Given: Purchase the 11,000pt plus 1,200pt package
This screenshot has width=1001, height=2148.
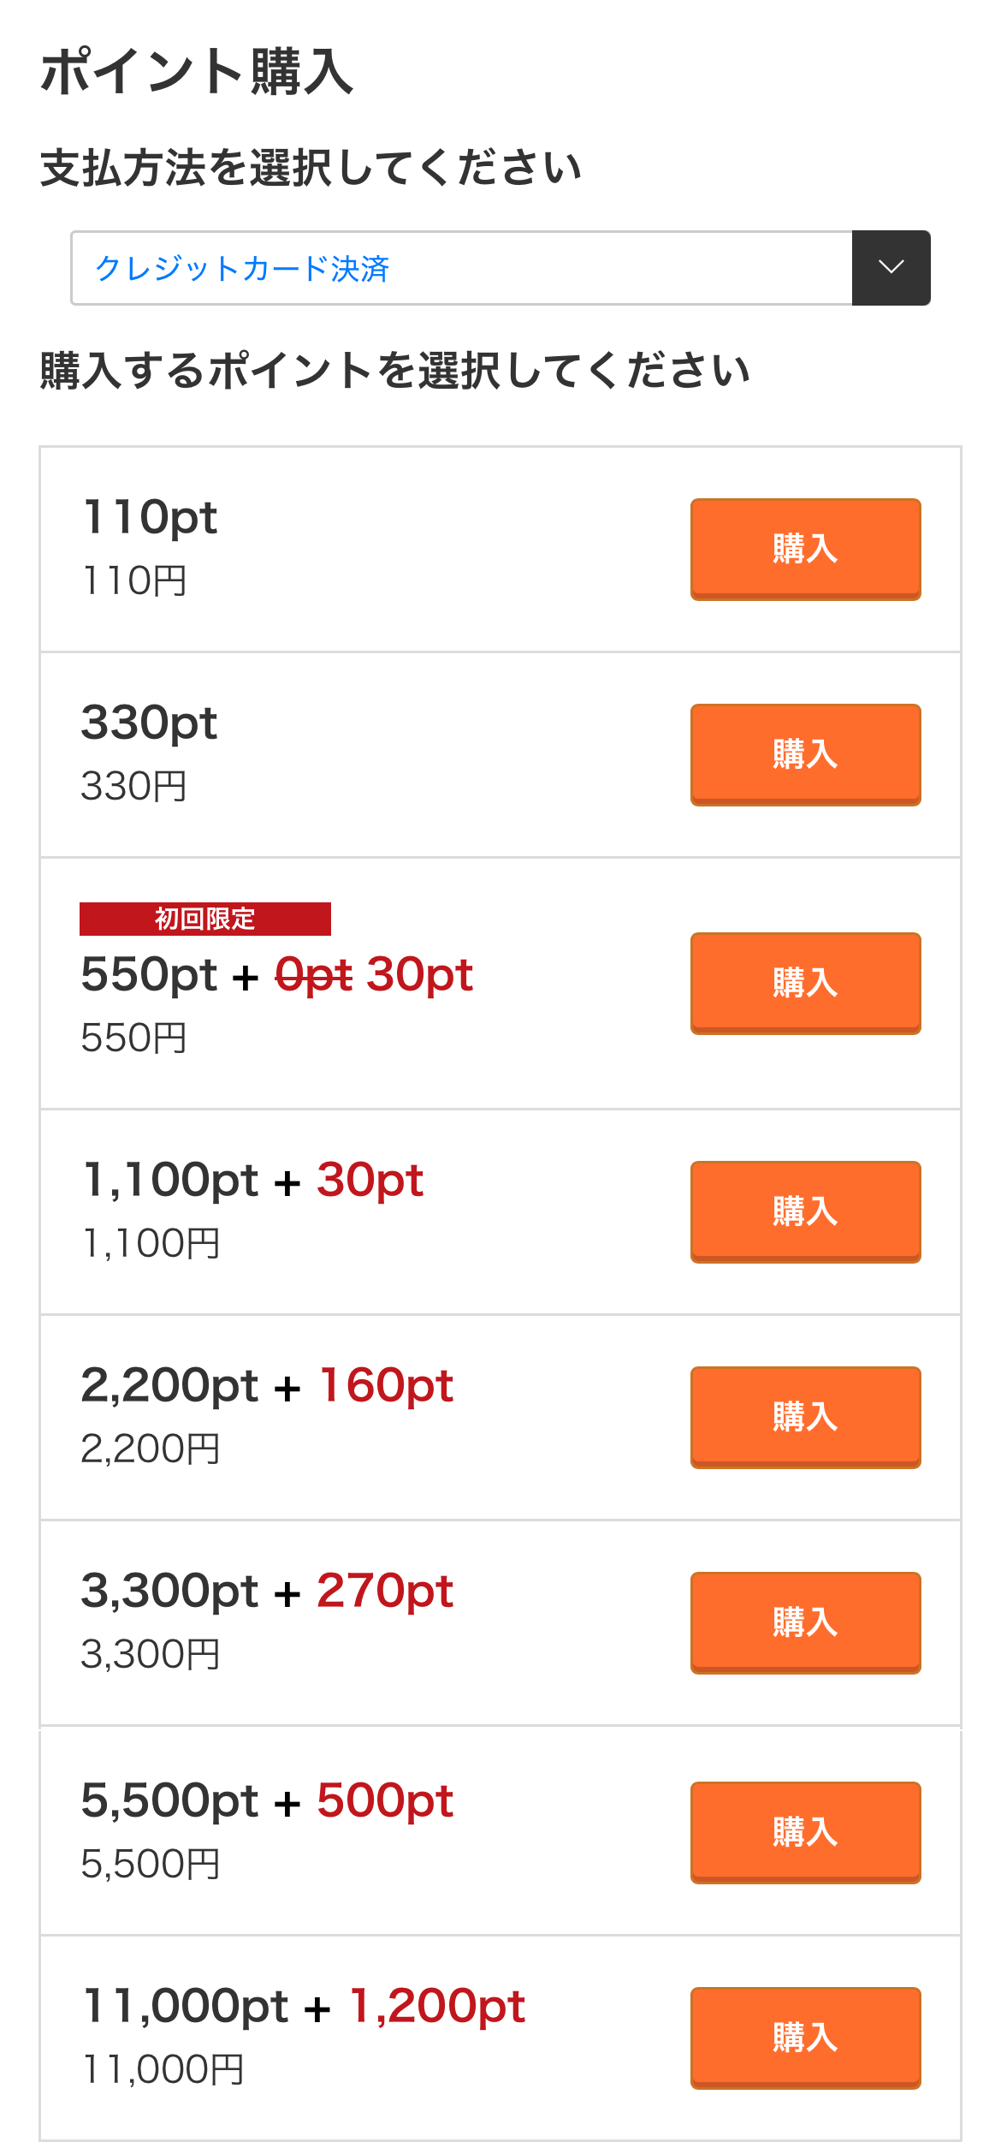Looking at the screenshot, I should [805, 2038].
